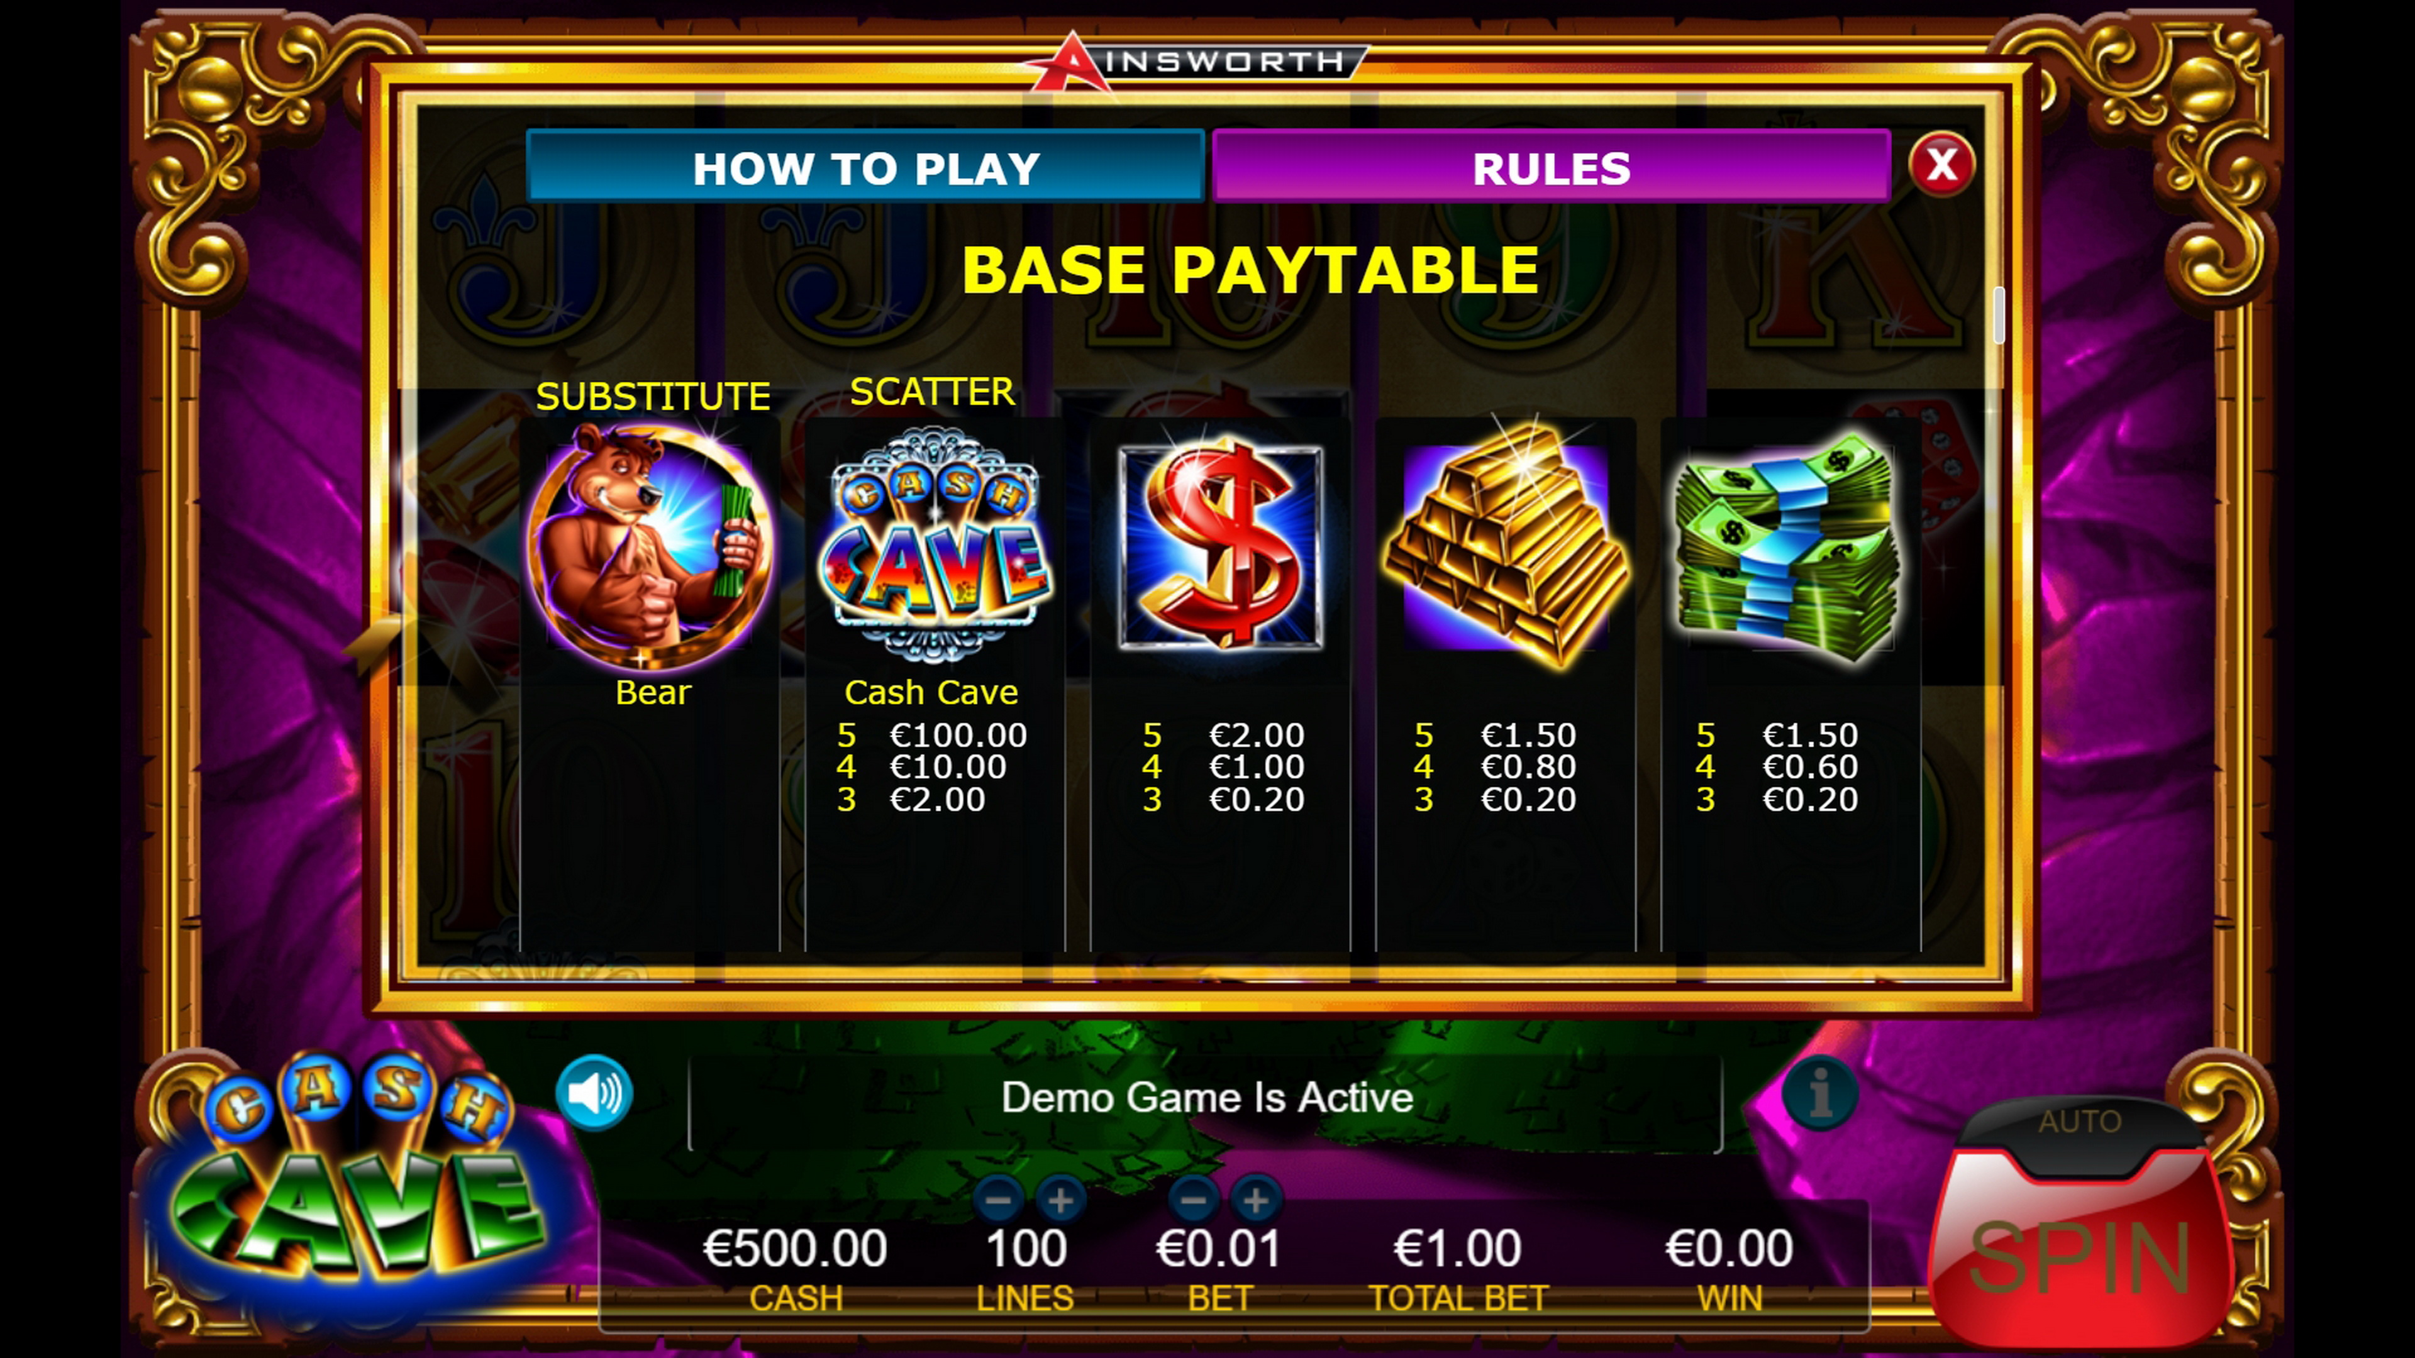Click the Bear substitute symbol
The height and width of the screenshot is (1358, 2415).
click(x=651, y=546)
